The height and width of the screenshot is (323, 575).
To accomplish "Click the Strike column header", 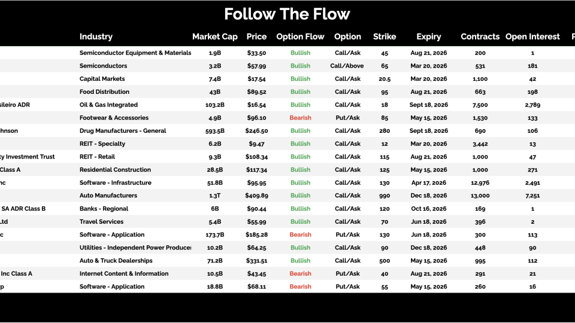I will click(x=384, y=36).
